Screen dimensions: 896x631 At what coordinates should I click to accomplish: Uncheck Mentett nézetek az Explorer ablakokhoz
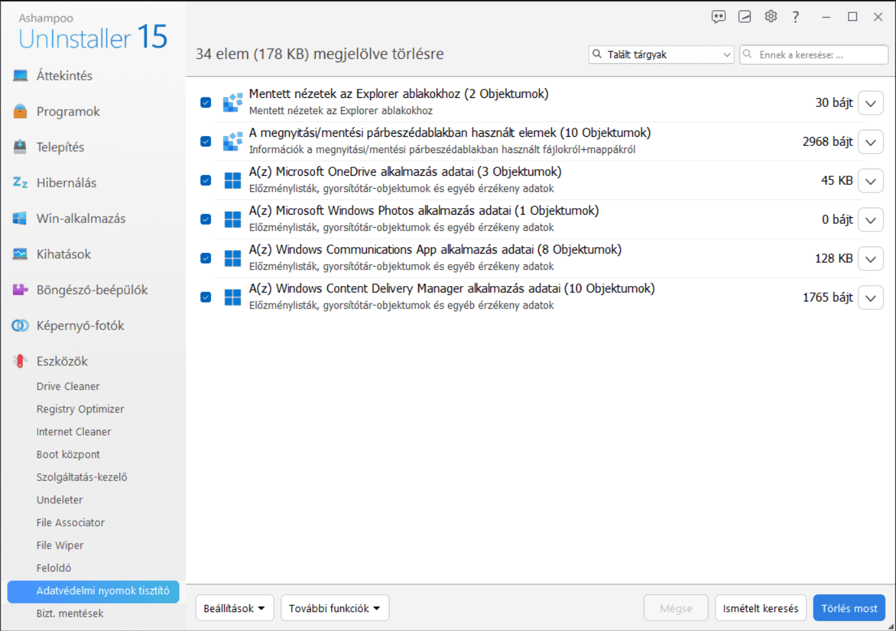click(206, 102)
